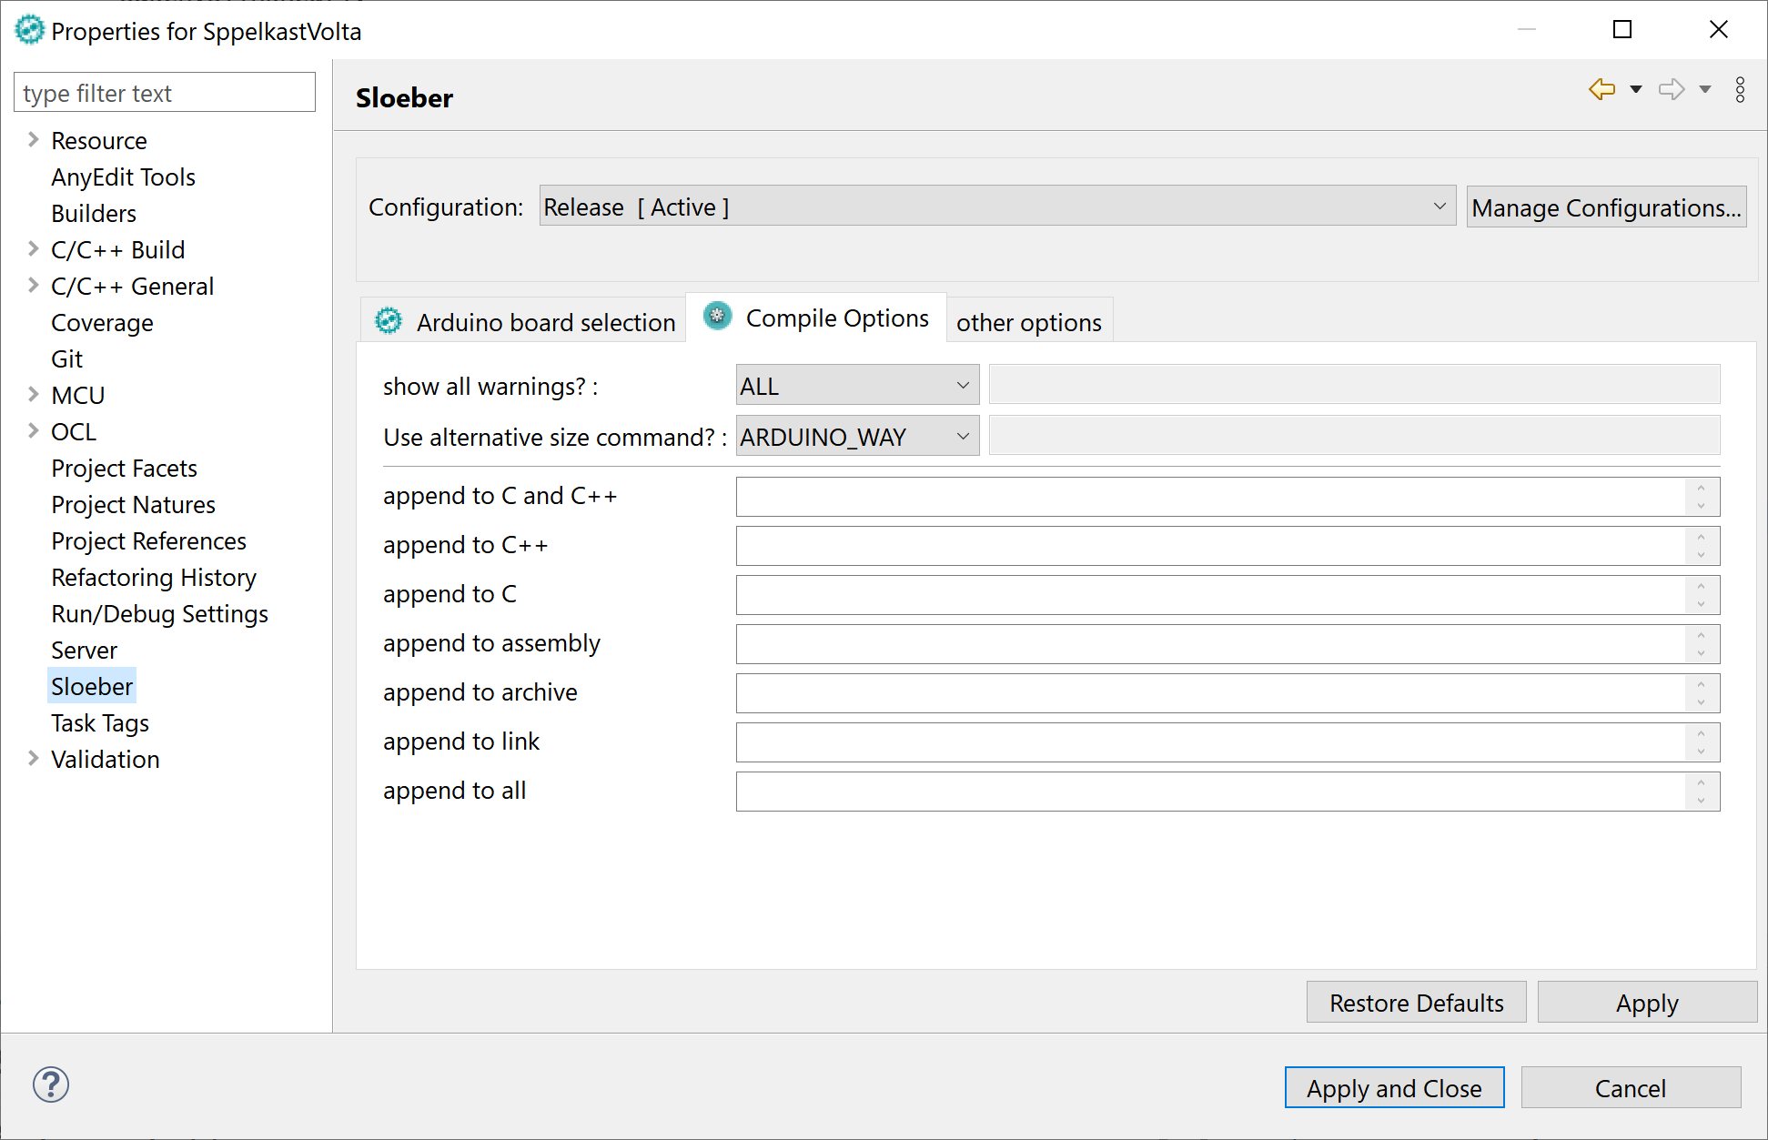Click the Manage Configurations button

pos(1605,207)
